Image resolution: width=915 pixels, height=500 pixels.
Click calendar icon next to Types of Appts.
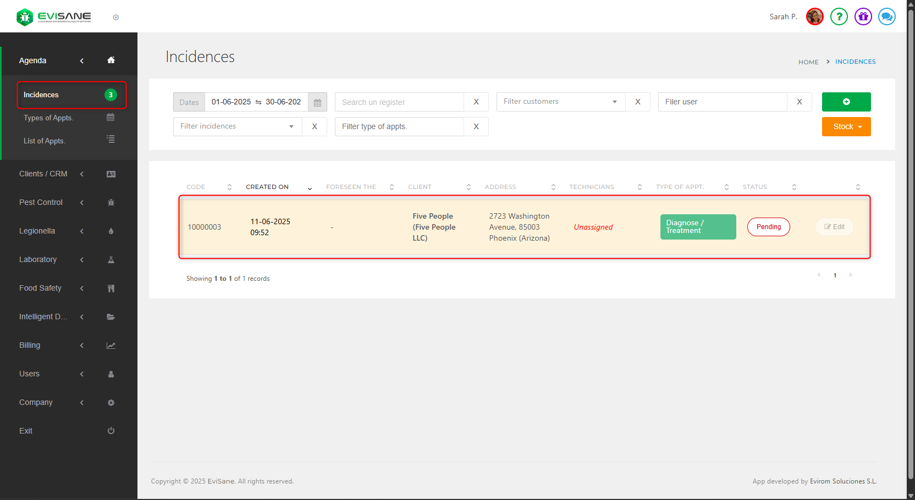[x=111, y=117]
